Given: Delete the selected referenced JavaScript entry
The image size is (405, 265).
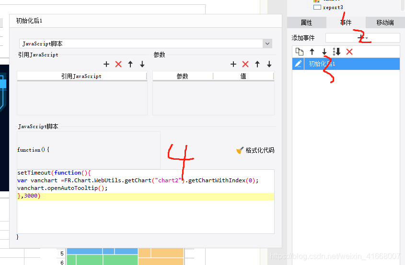Looking at the screenshot, I should (x=118, y=64).
